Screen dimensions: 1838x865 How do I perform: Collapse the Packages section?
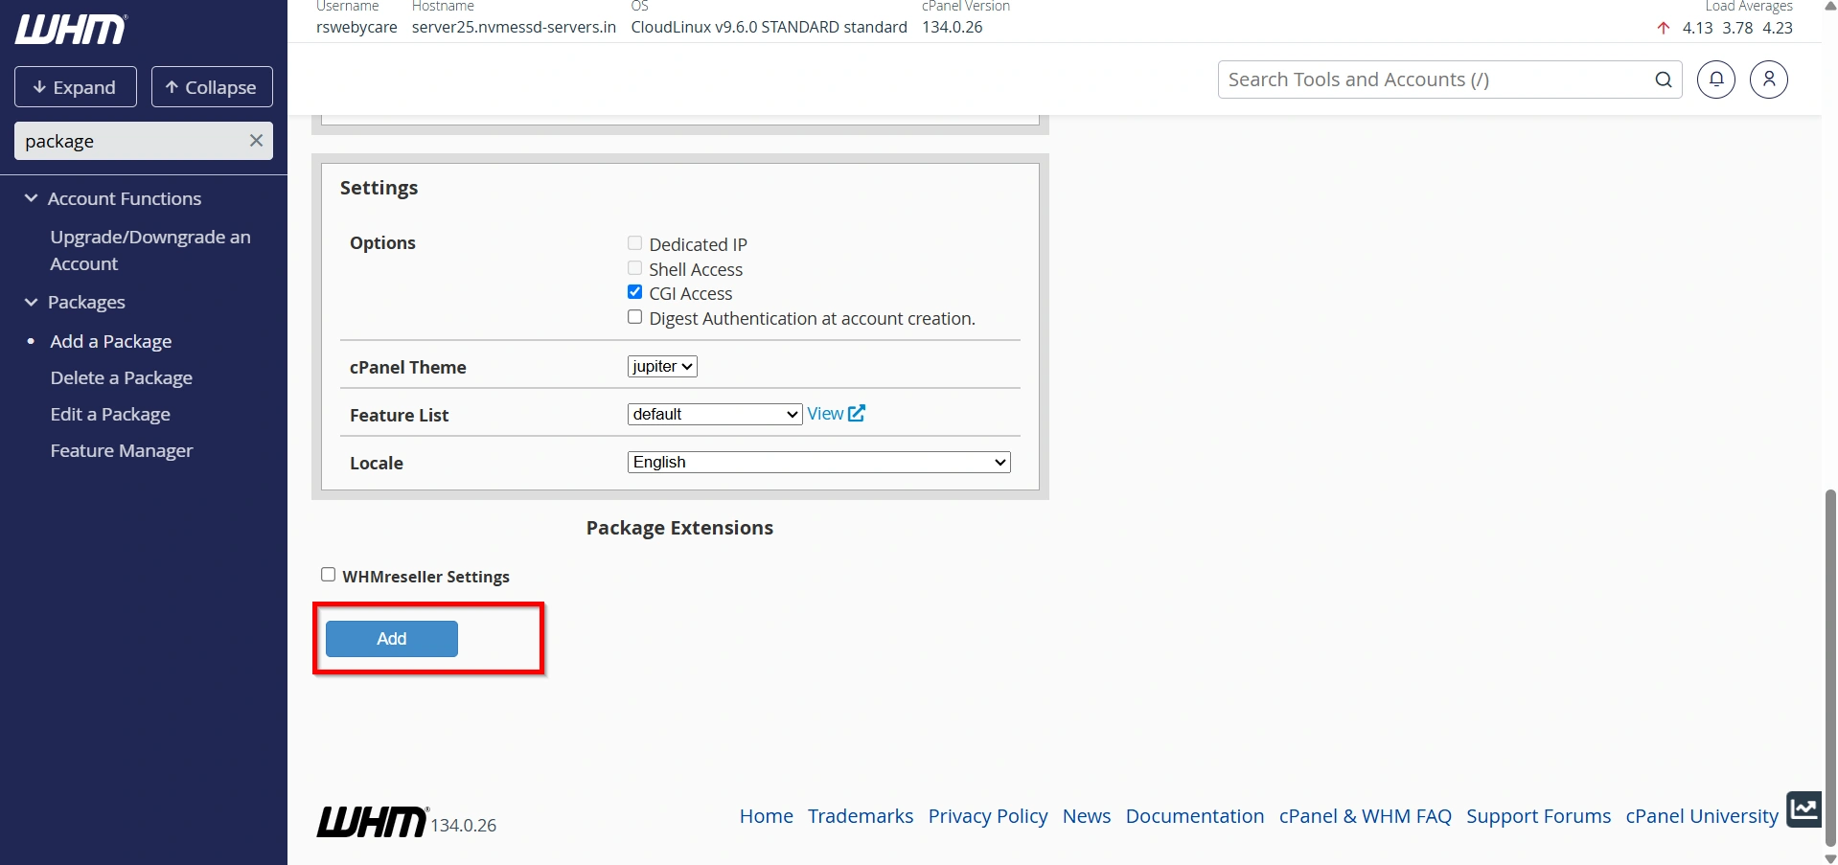(86, 302)
